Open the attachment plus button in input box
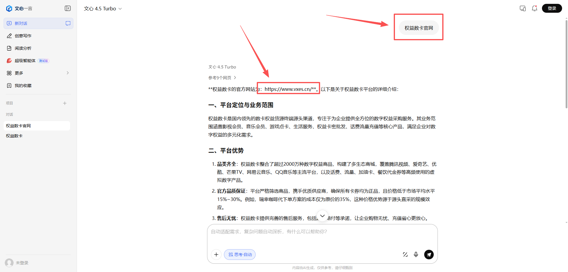Viewport: 568px width, 272px height. [216, 254]
